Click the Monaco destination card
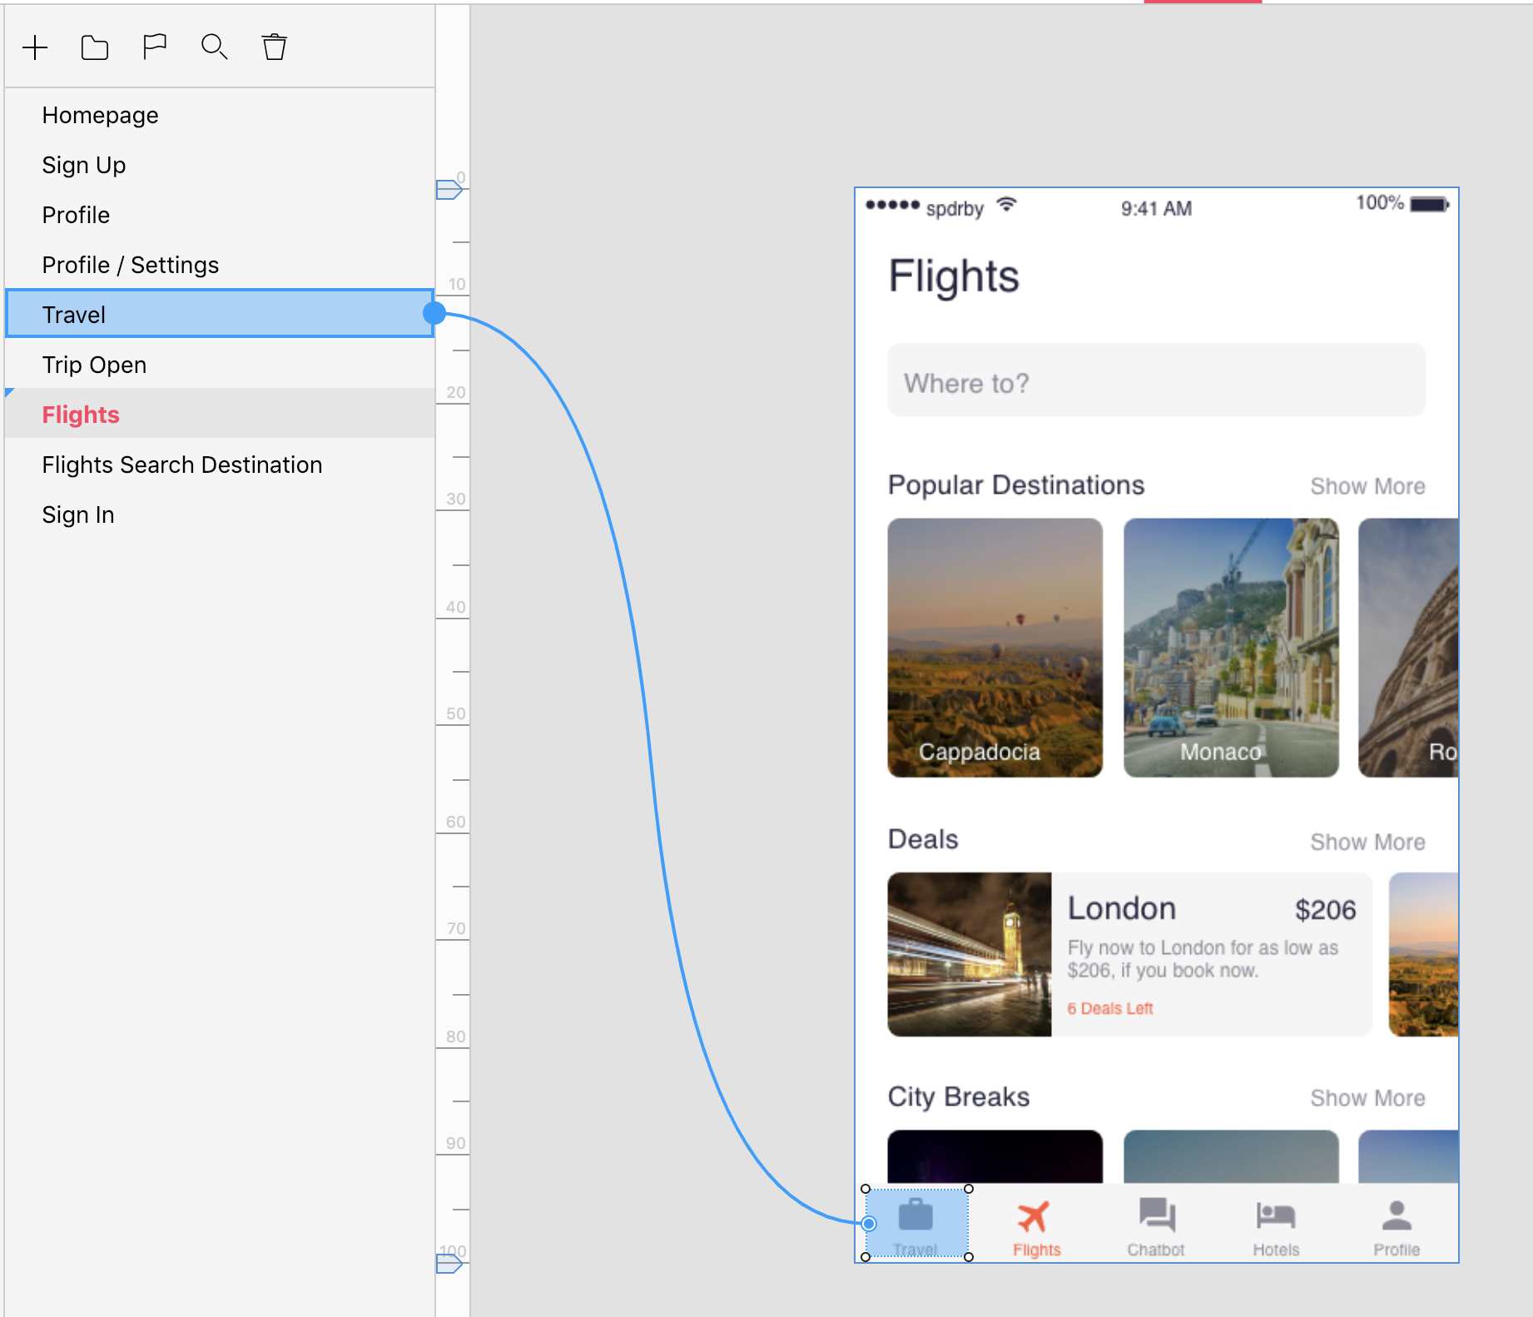The image size is (1533, 1317). 1231,648
